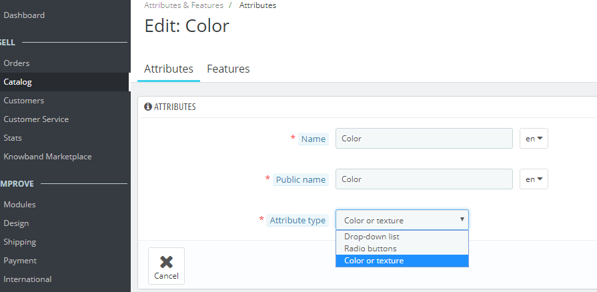
Task: Click Attributes & Features breadcrumb link
Action: click(x=183, y=5)
